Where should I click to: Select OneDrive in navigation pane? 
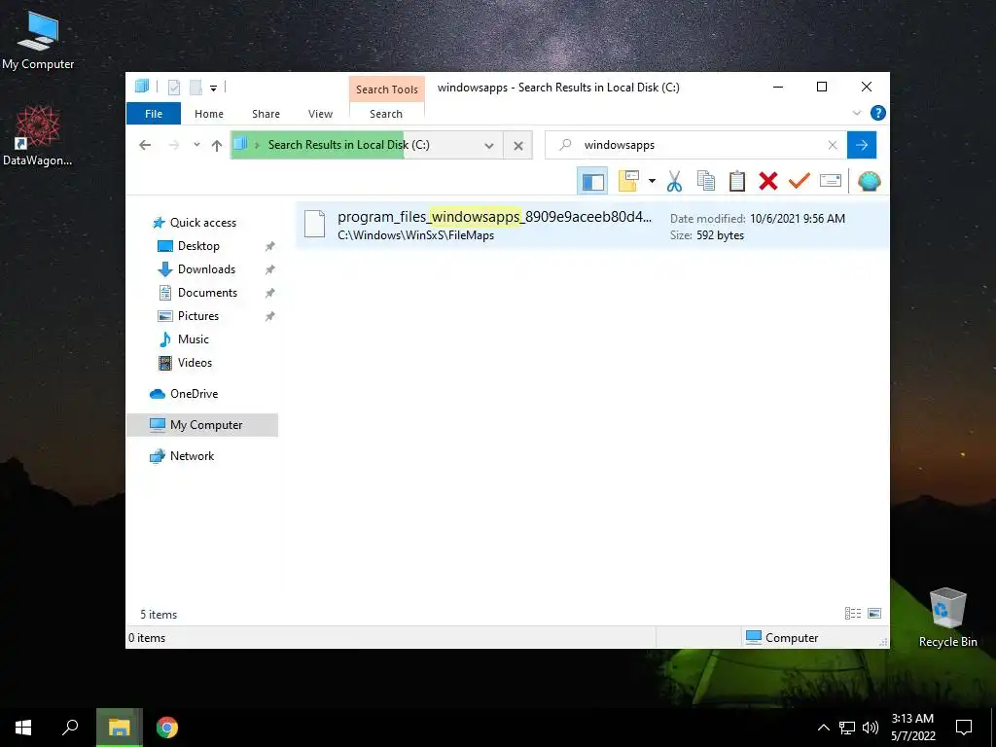point(194,394)
